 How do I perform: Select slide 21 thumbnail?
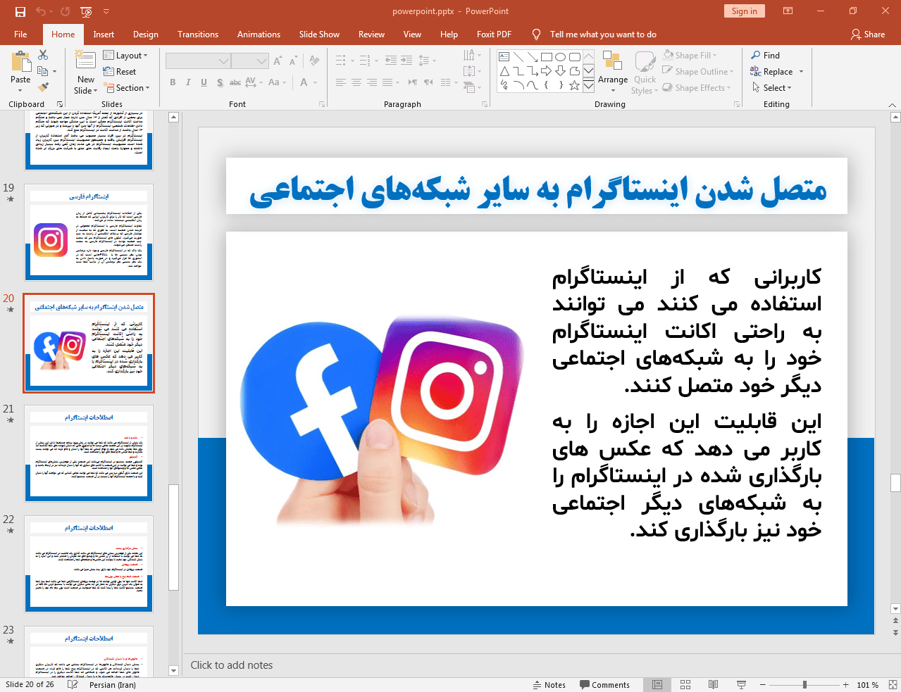pyautogui.click(x=89, y=453)
